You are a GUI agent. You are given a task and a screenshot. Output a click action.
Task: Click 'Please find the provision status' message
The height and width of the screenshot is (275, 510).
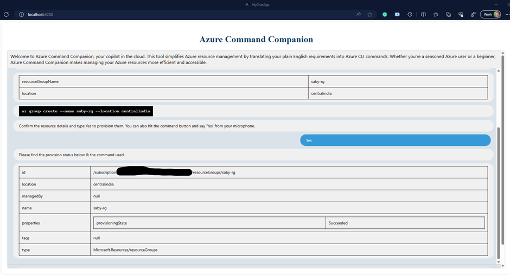[x=253, y=155]
